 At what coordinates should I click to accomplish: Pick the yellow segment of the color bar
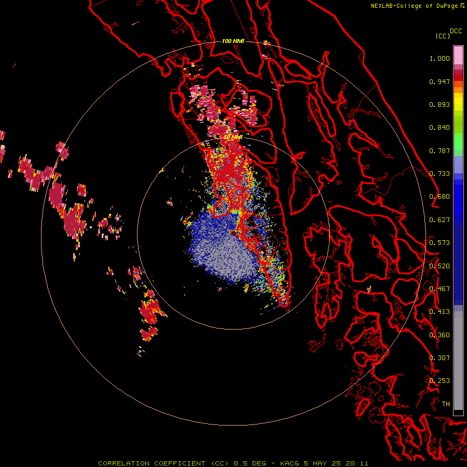coord(458,102)
